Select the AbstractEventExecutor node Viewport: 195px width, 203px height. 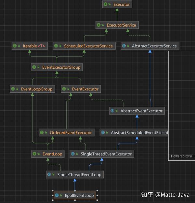[137, 111]
